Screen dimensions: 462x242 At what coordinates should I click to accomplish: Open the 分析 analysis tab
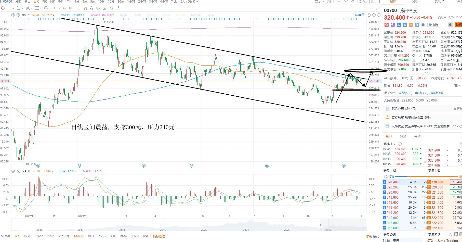pyautogui.click(x=415, y=2)
